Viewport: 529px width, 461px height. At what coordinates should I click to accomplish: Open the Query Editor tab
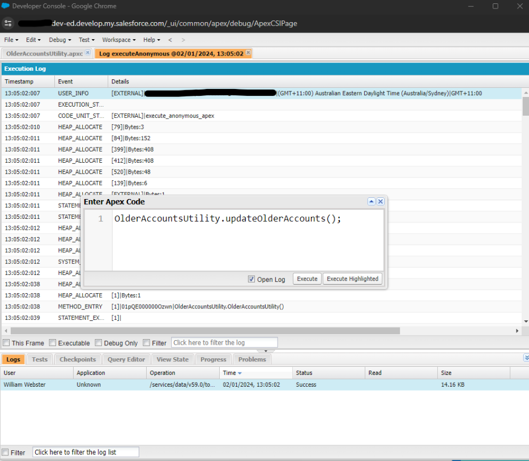tap(126, 360)
